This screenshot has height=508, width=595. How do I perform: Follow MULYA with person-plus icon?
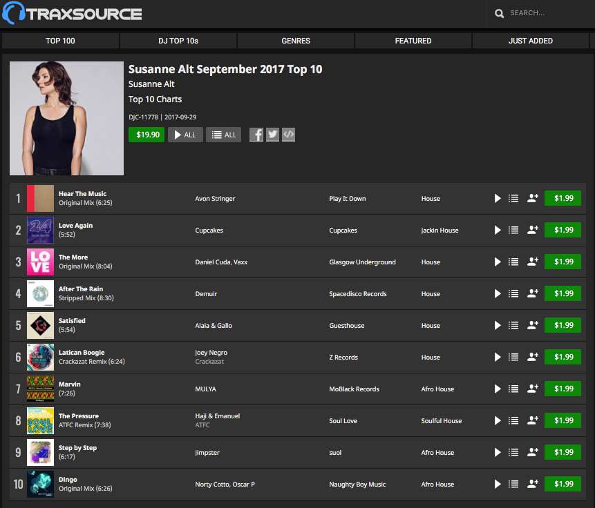pyautogui.click(x=533, y=388)
